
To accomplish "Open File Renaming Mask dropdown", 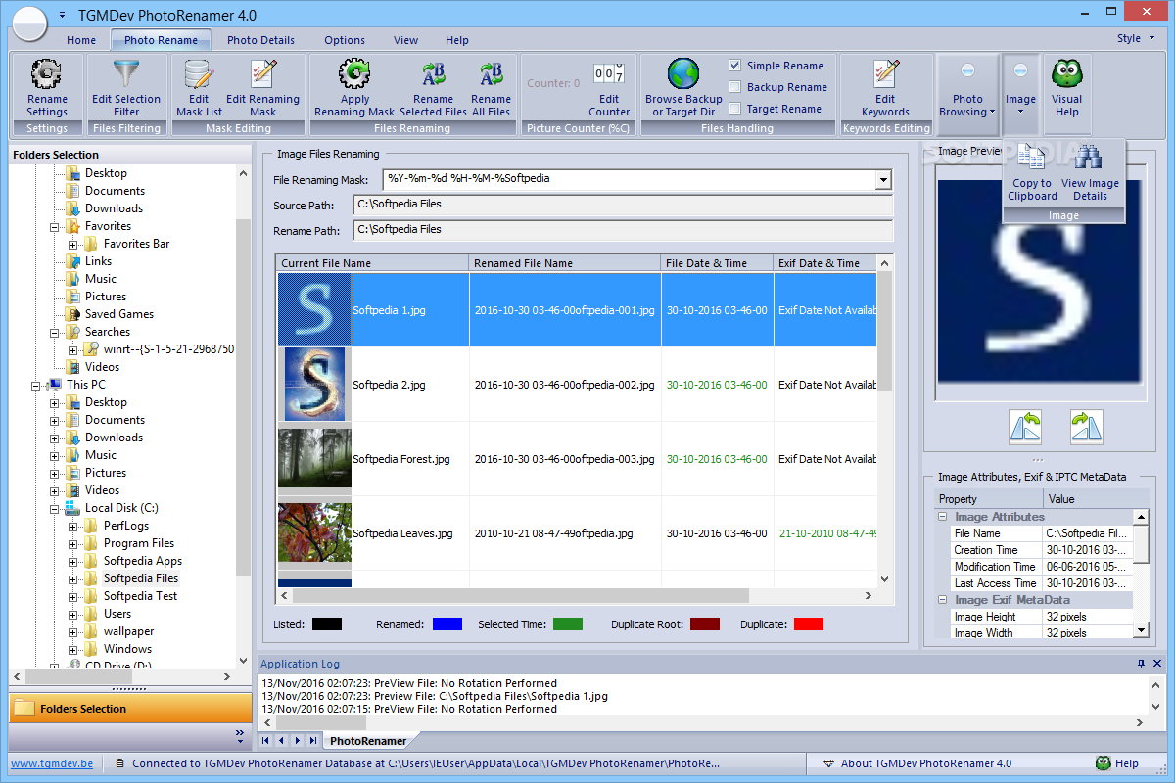I will [x=884, y=180].
